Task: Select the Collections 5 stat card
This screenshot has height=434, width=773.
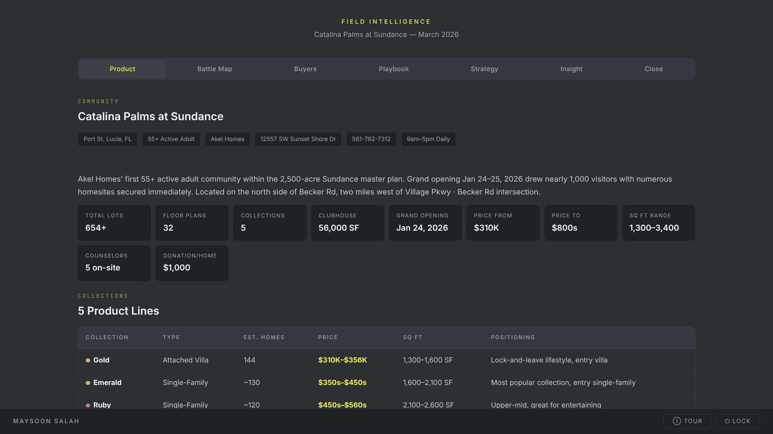Action: click(270, 223)
